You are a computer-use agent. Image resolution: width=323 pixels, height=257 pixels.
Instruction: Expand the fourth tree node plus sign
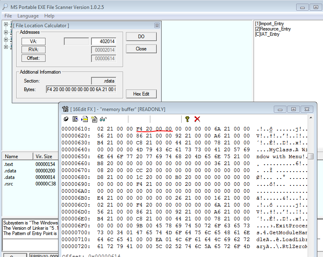coord(6,47)
